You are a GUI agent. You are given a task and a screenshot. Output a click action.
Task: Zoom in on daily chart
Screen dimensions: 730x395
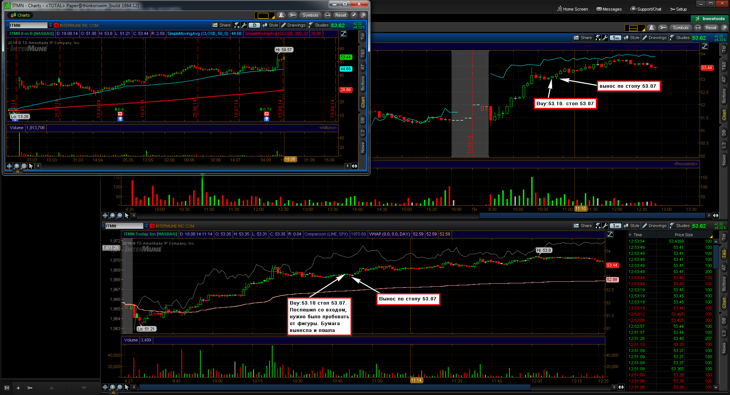[17, 166]
